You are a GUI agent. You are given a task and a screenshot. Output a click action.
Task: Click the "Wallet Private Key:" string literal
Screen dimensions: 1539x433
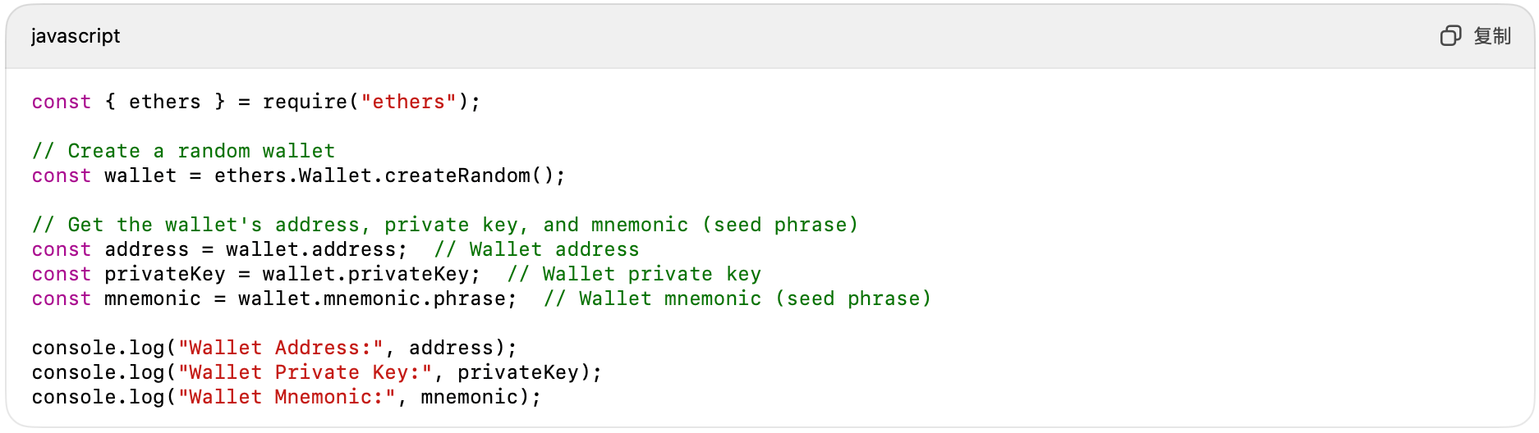[305, 372]
